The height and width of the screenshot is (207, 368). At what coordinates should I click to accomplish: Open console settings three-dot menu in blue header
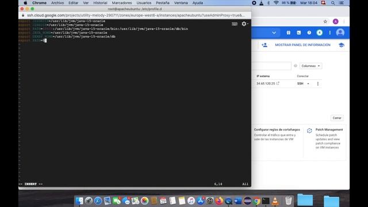pyautogui.click(x=329, y=33)
